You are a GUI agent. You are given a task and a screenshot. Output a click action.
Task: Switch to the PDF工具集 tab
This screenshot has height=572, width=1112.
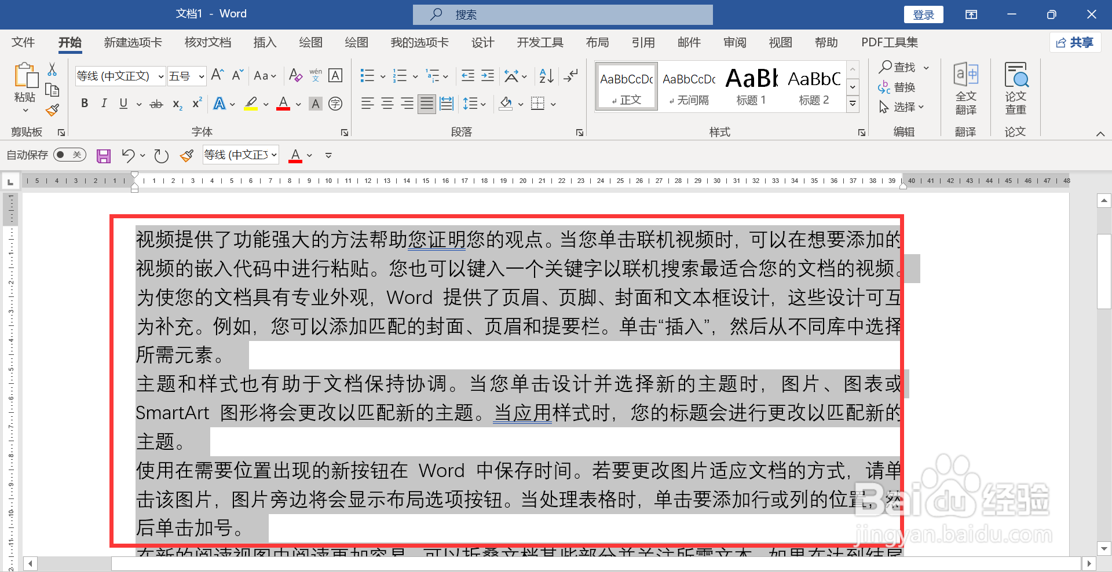point(890,42)
